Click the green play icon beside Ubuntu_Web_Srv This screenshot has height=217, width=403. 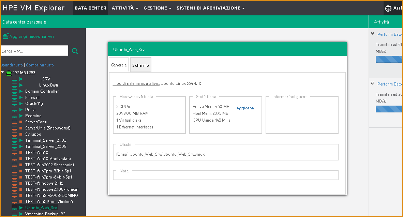[21, 208]
